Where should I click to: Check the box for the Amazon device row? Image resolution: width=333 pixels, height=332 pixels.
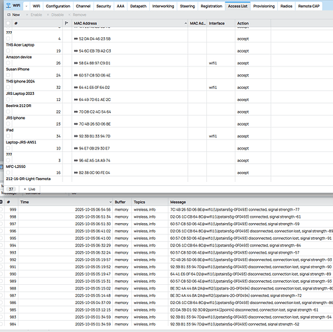click(8, 63)
